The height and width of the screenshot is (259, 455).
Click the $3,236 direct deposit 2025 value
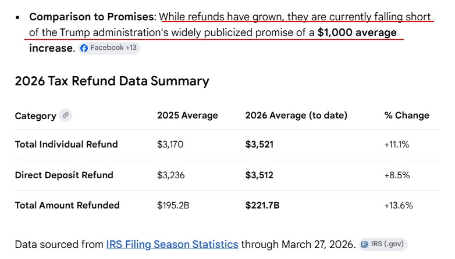[170, 175]
